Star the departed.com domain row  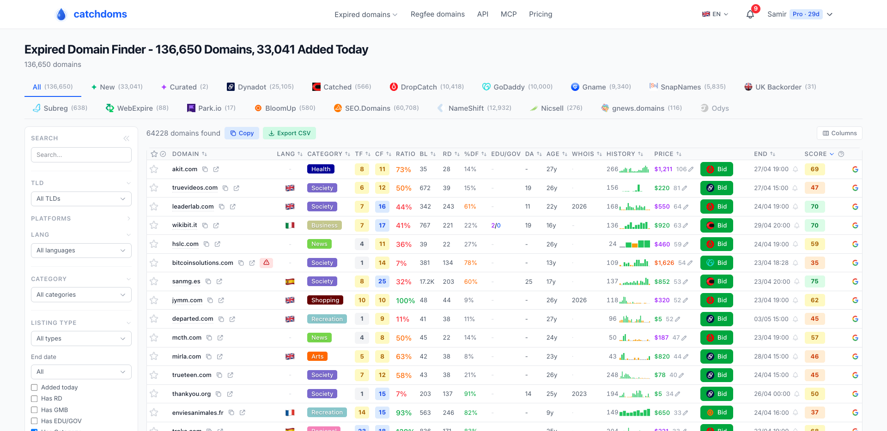coord(154,319)
